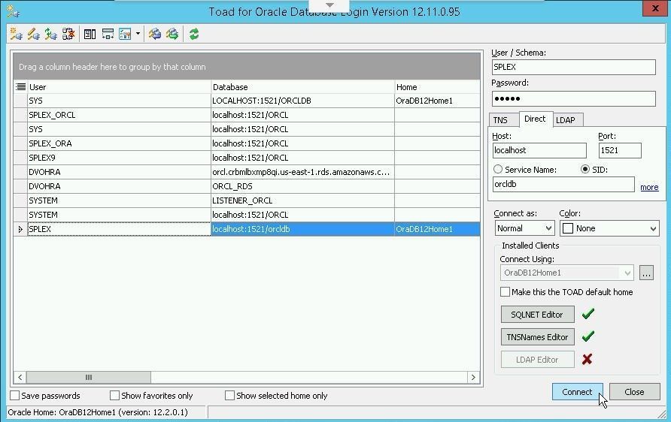Toggle the detail pane layout icon
Screen dimensions: 671x422
90,34
